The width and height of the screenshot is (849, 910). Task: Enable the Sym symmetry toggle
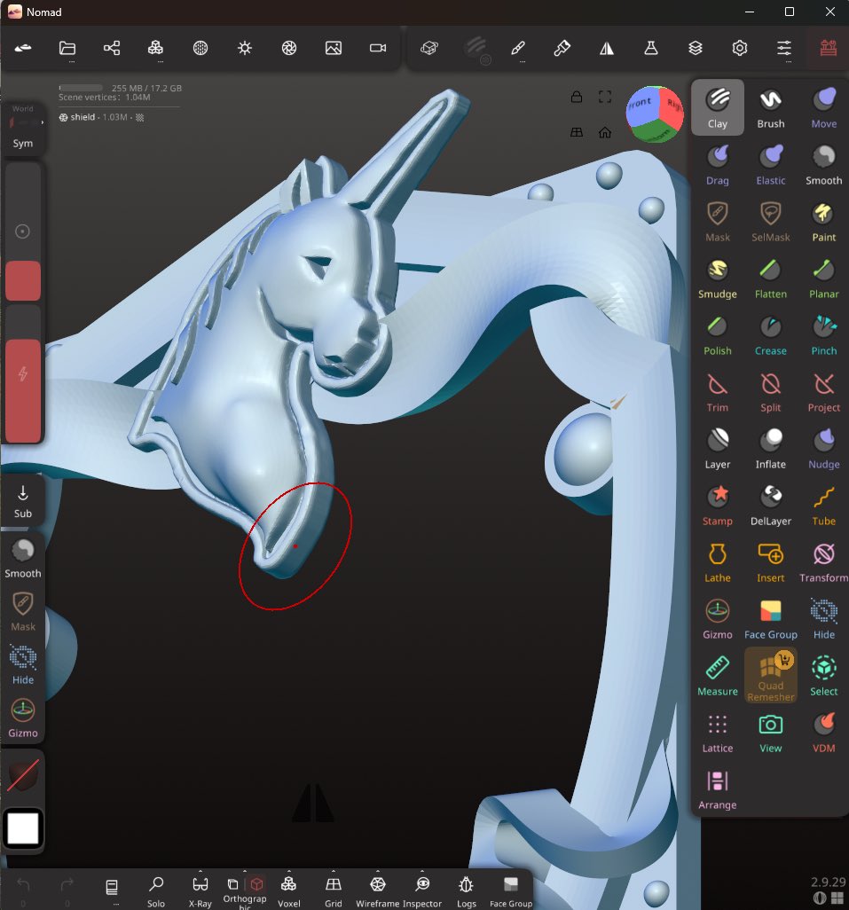pos(23,143)
